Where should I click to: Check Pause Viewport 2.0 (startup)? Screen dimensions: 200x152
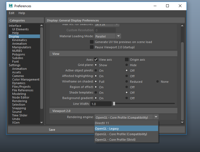tap(92, 47)
